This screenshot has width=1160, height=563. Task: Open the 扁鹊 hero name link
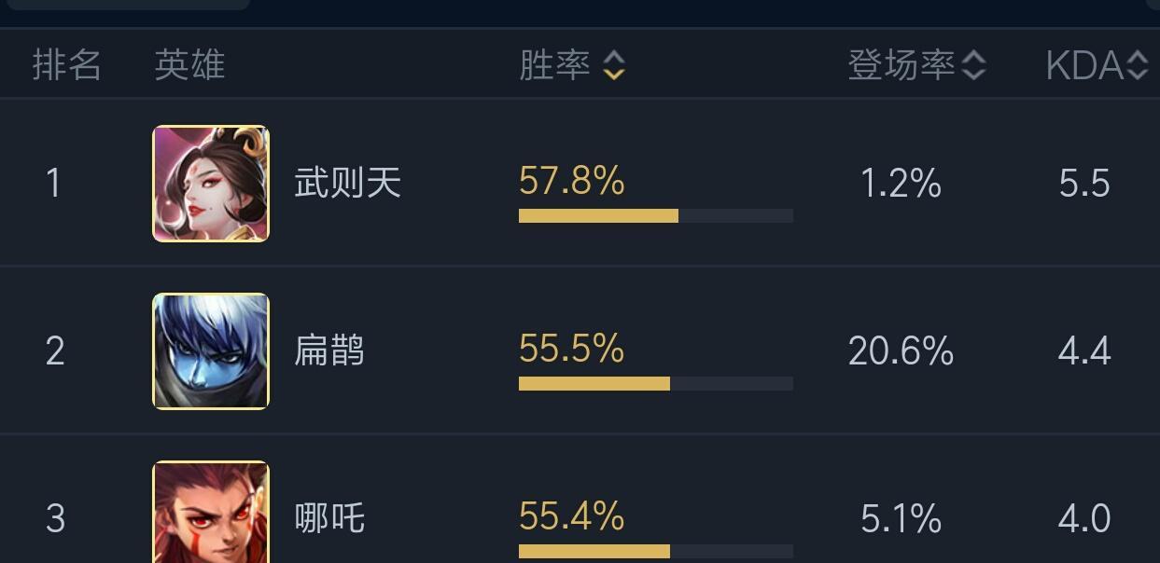point(329,351)
